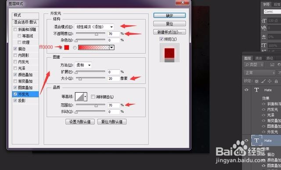Enable the lock position move icon

pyautogui.click(x=270, y=81)
